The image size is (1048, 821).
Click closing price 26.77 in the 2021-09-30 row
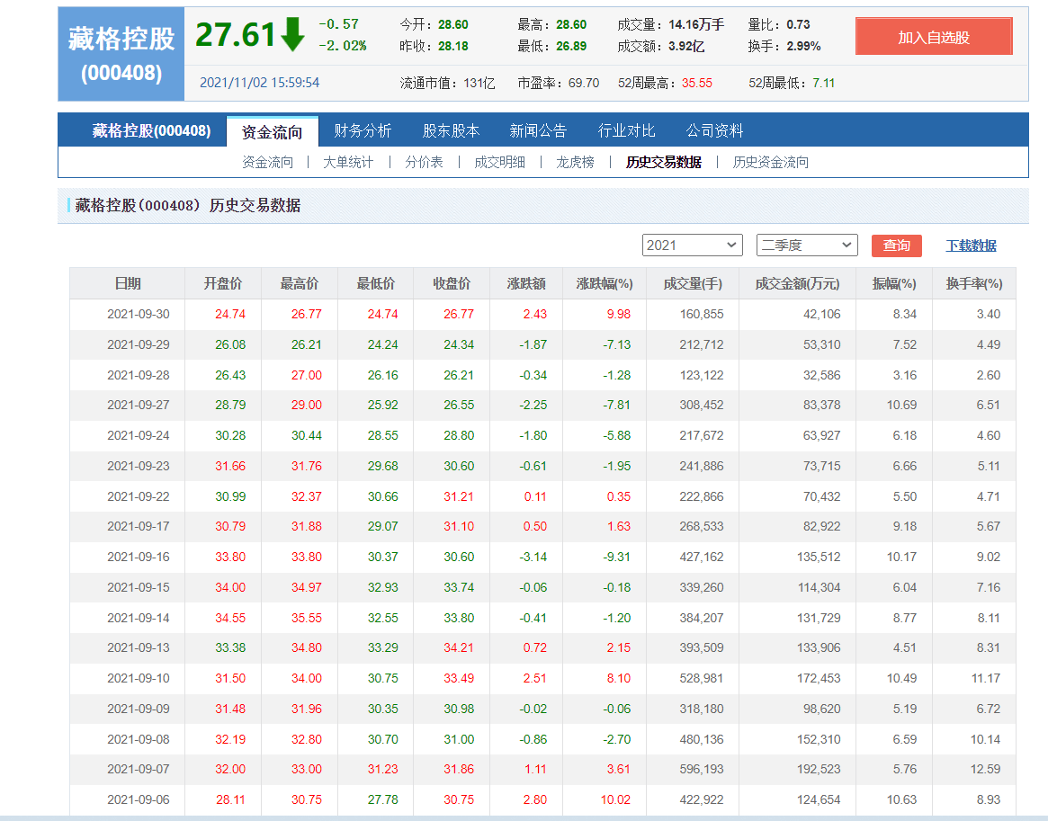click(459, 314)
